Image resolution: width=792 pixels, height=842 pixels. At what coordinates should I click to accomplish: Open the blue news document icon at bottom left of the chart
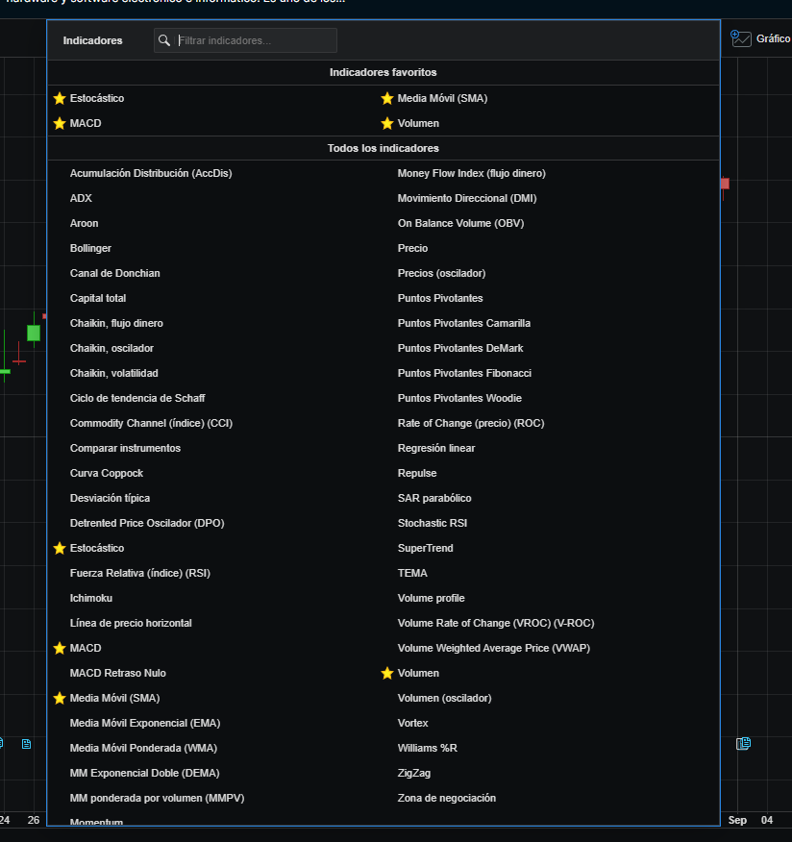tap(26, 744)
